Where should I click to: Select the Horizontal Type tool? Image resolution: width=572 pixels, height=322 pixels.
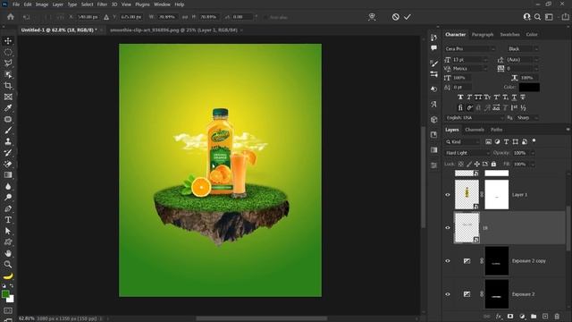8,220
